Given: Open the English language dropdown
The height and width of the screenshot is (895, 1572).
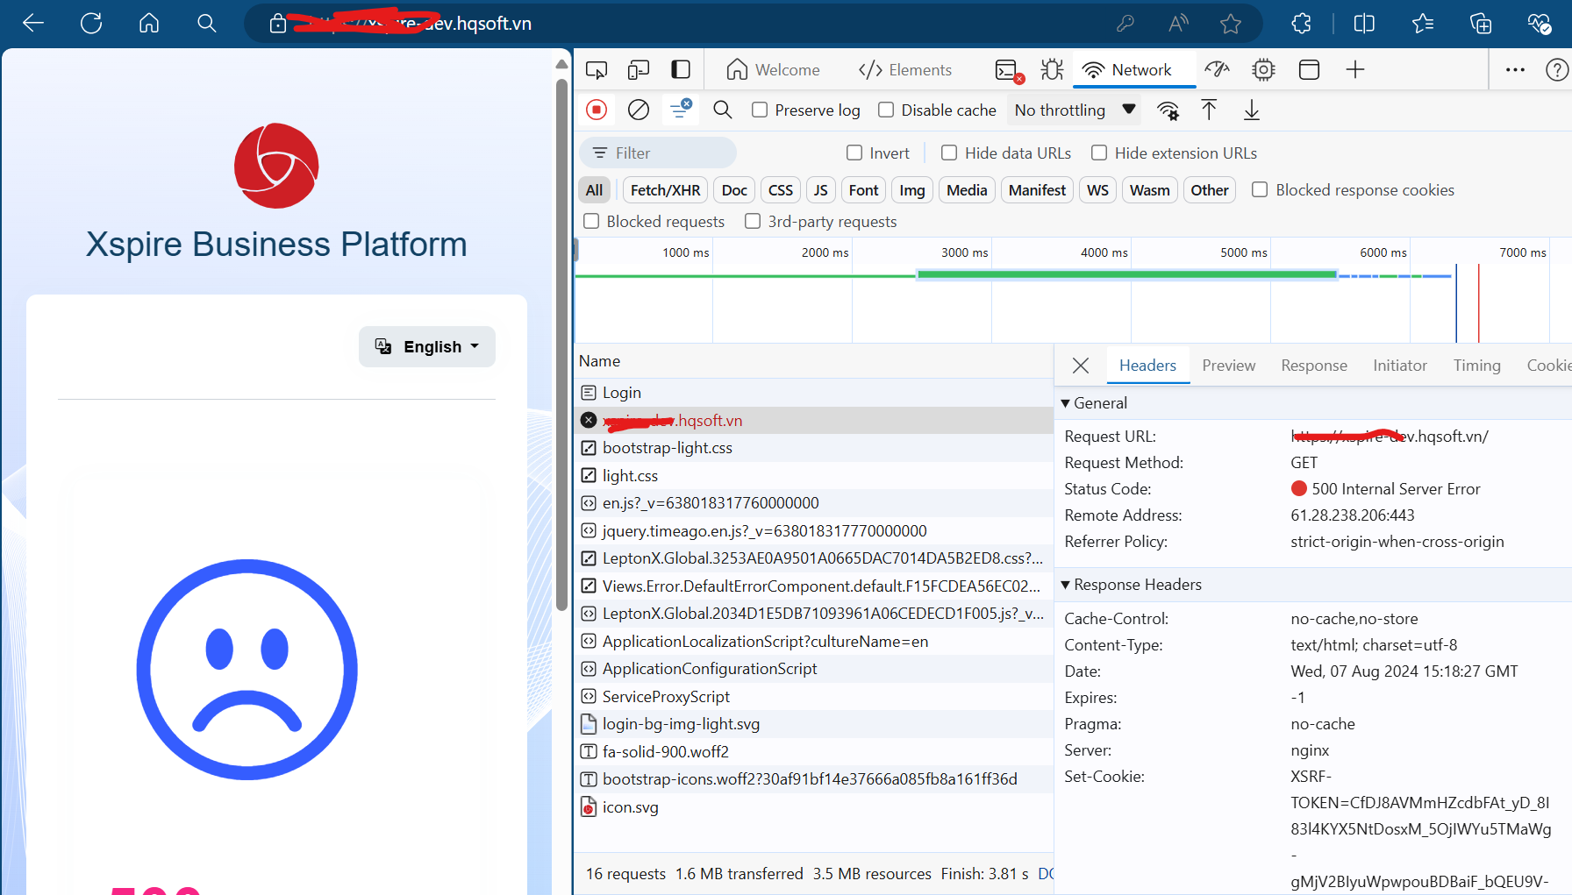Looking at the screenshot, I should coord(427,347).
